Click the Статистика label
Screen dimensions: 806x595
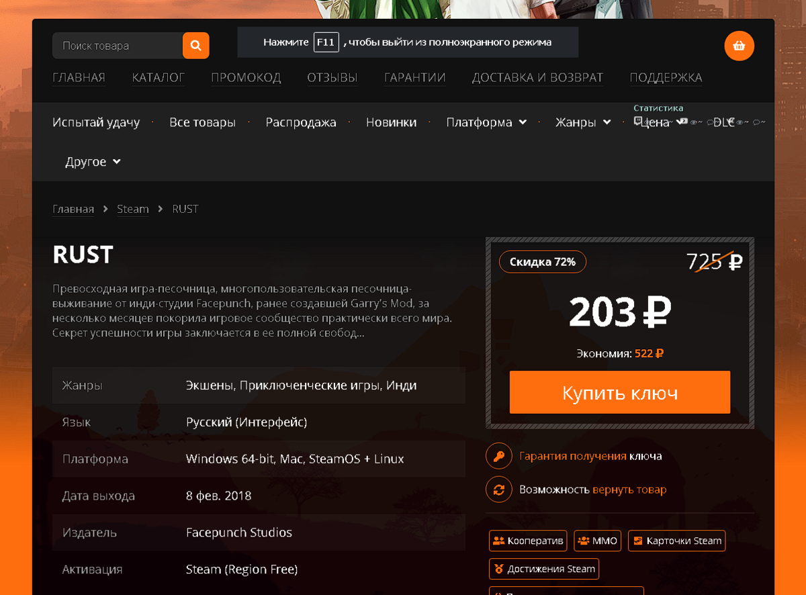click(658, 108)
